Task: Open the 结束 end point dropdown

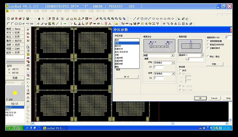Action: tap(164, 74)
